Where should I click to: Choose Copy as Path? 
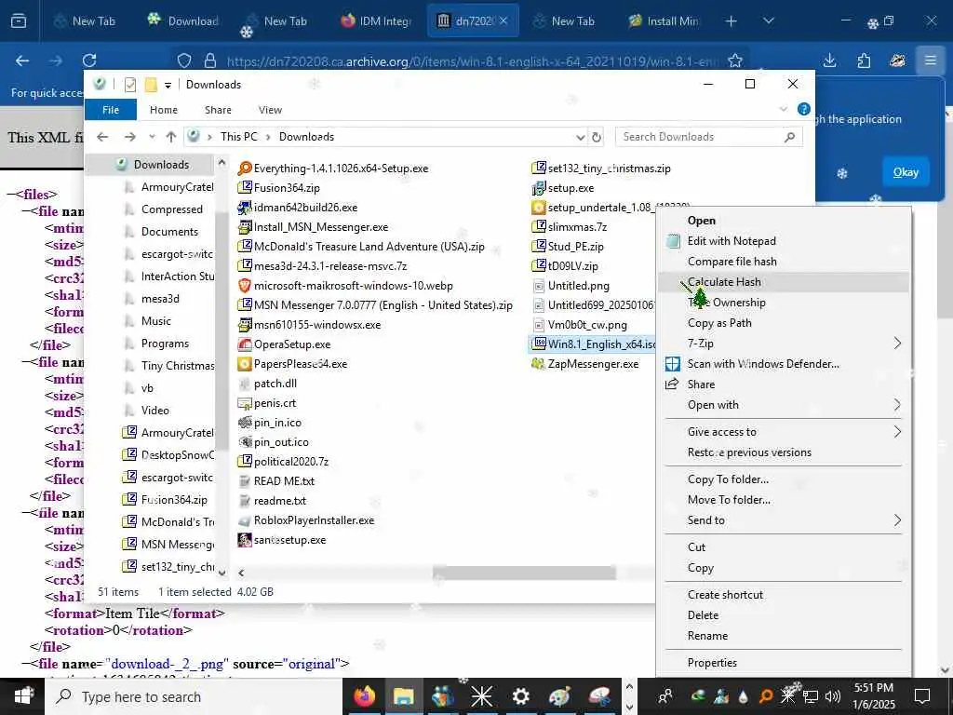click(784, 323)
